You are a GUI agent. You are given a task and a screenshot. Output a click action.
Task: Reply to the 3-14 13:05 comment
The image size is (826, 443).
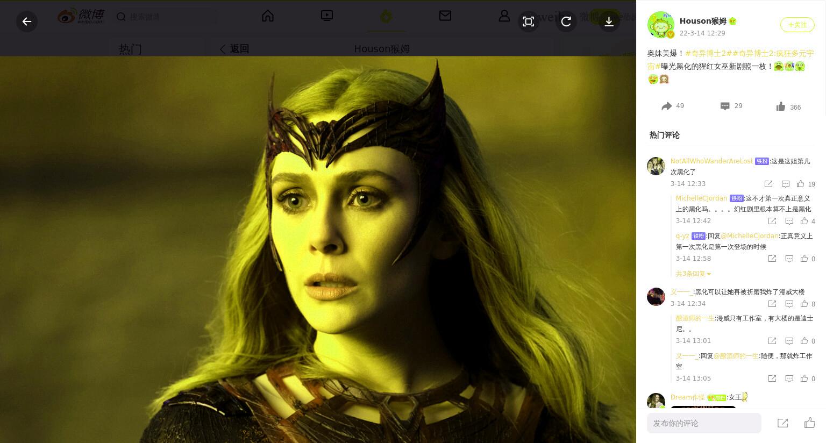[789, 378]
